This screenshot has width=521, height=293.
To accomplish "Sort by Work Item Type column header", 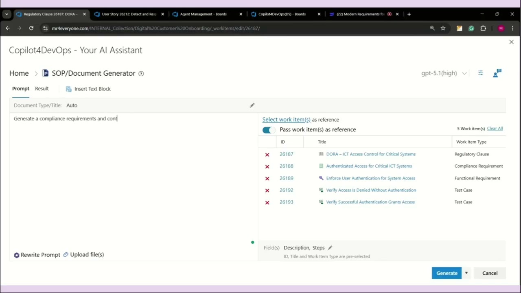I will pyautogui.click(x=471, y=142).
